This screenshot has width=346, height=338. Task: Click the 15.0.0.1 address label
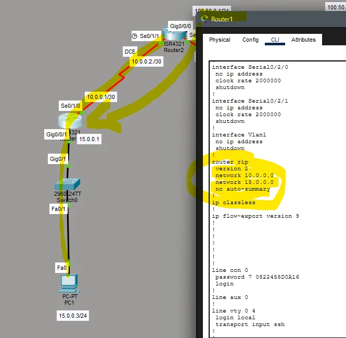click(x=89, y=139)
